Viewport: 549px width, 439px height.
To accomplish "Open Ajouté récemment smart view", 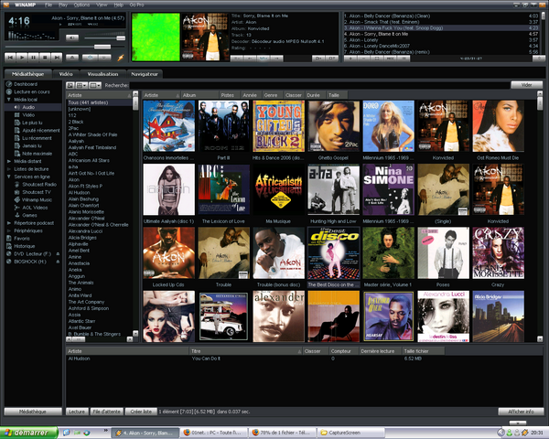I will (37, 130).
